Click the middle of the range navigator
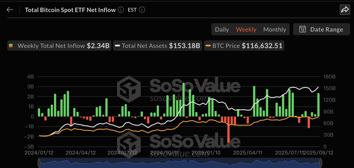The width and height of the screenshot is (354, 168). pyautogui.click(x=180, y=163)
